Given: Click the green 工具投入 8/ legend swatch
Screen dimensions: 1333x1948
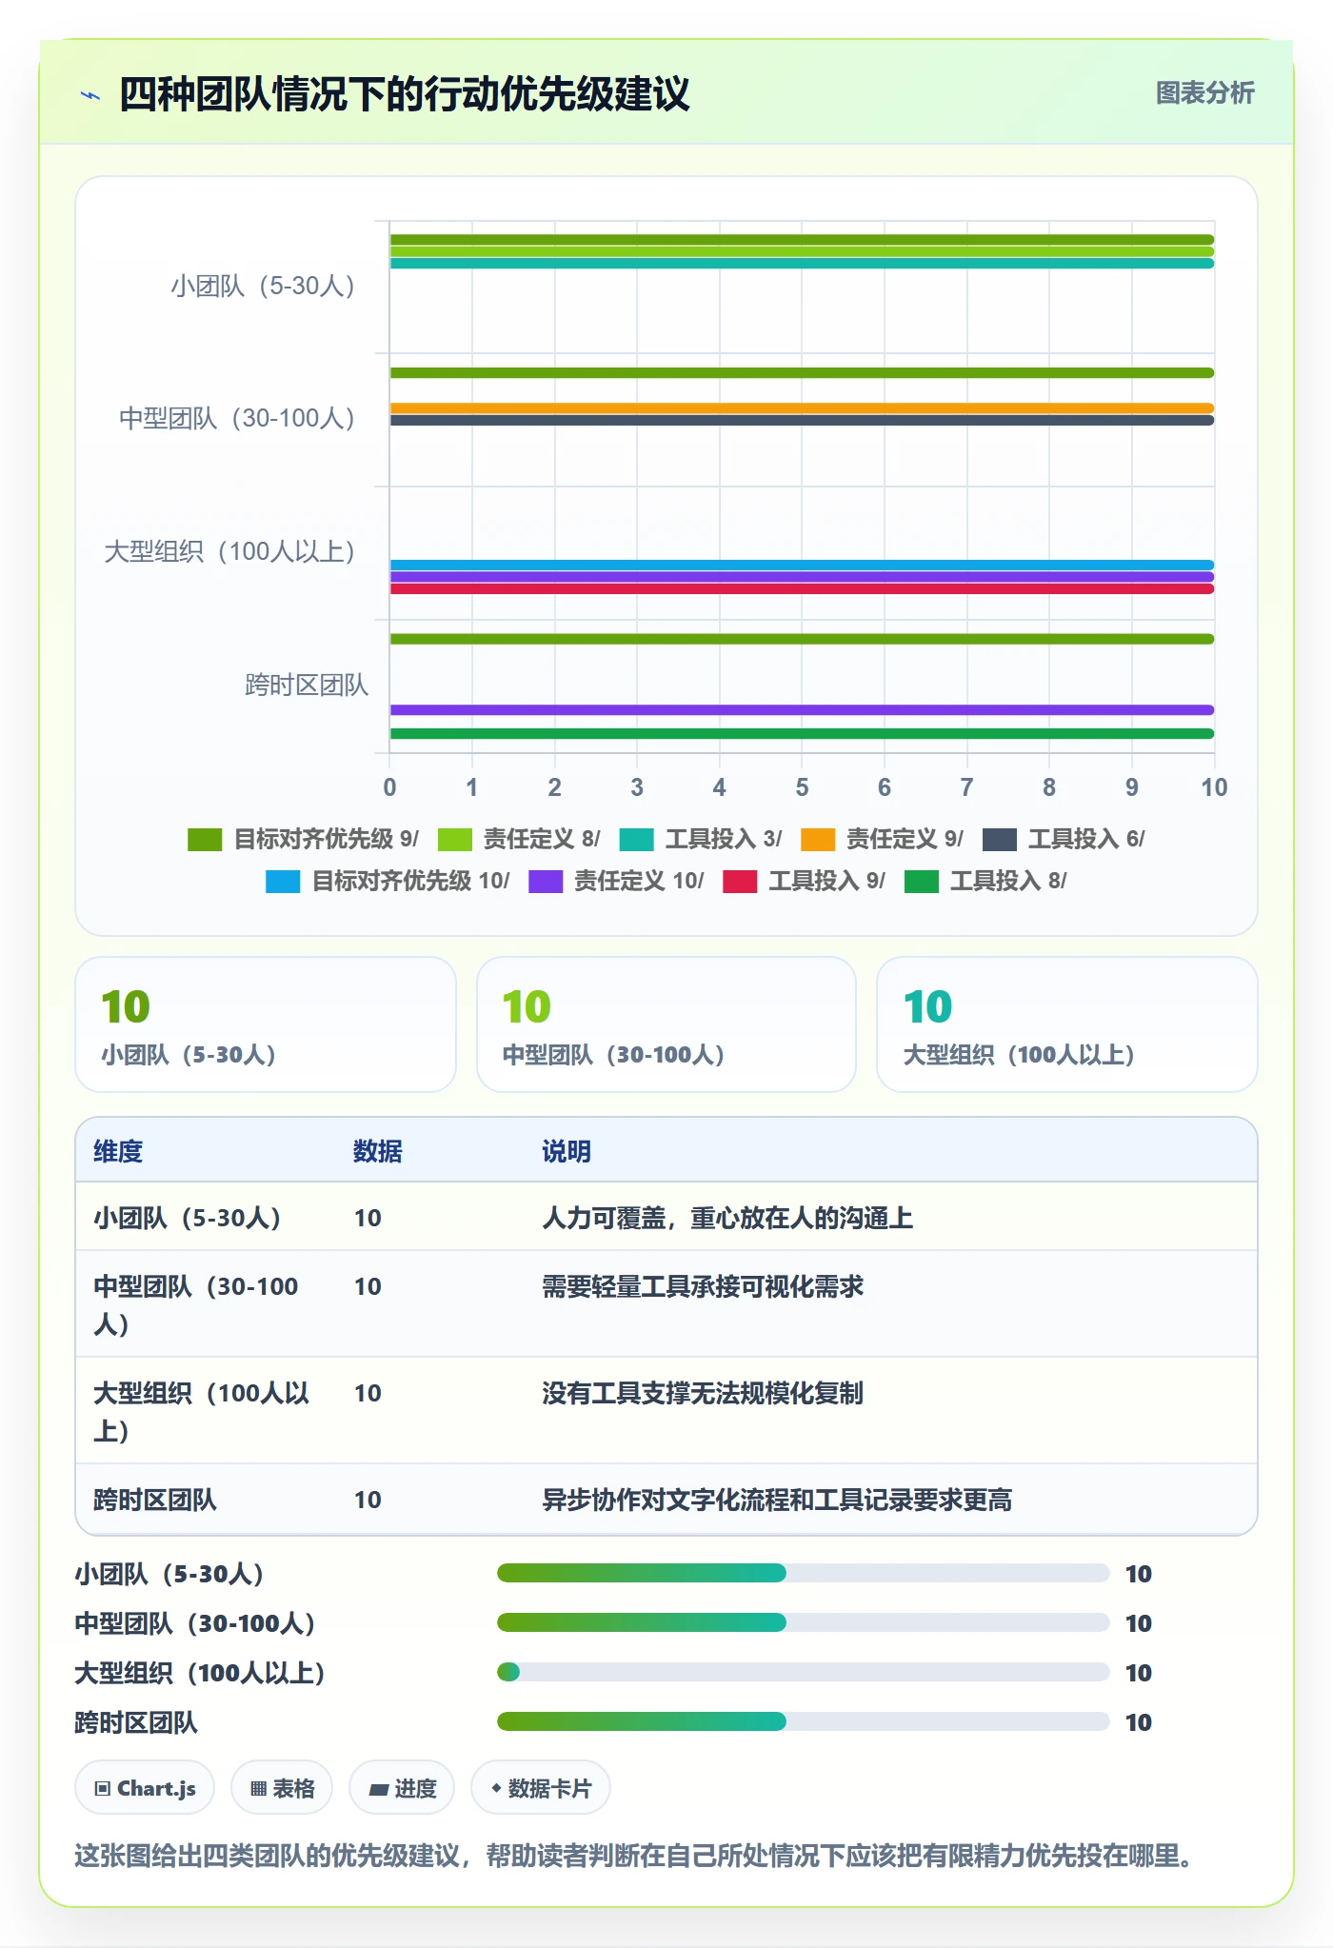Looking at the screenshot, I should coord(922,882).
